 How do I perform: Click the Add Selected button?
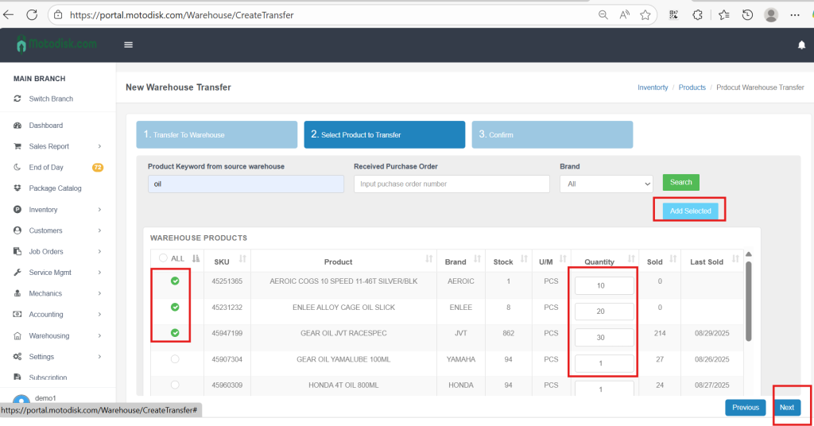(690, 211)
